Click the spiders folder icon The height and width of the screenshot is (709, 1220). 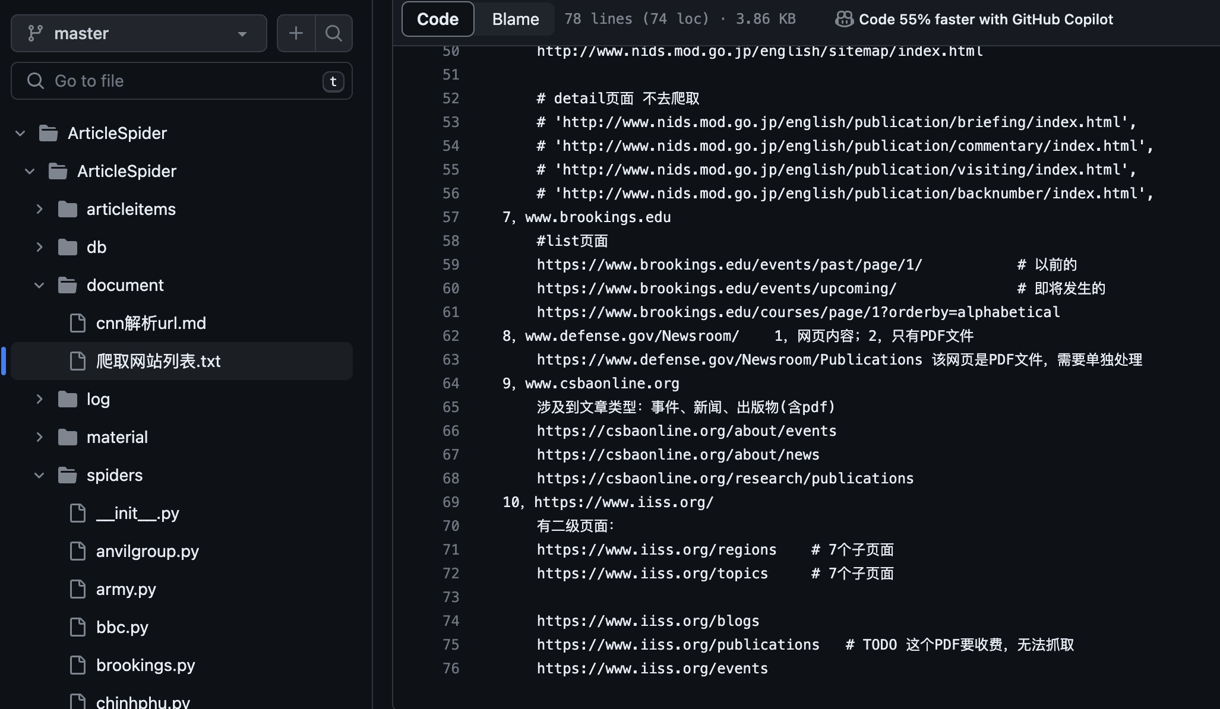click(68, 475)
